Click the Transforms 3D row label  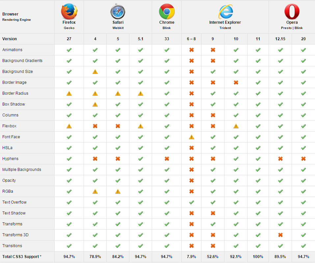coord(15,235)
